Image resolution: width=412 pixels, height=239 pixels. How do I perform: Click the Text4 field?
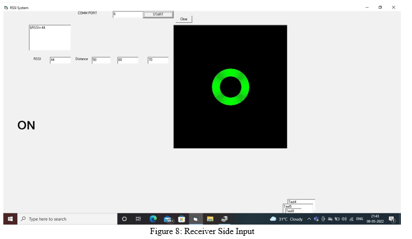301,201
